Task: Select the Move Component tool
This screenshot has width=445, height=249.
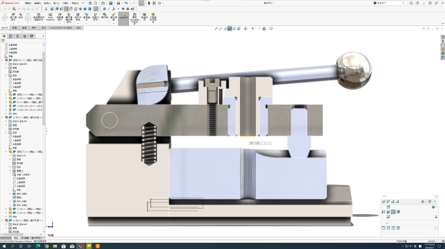Action: coord(60,16)
